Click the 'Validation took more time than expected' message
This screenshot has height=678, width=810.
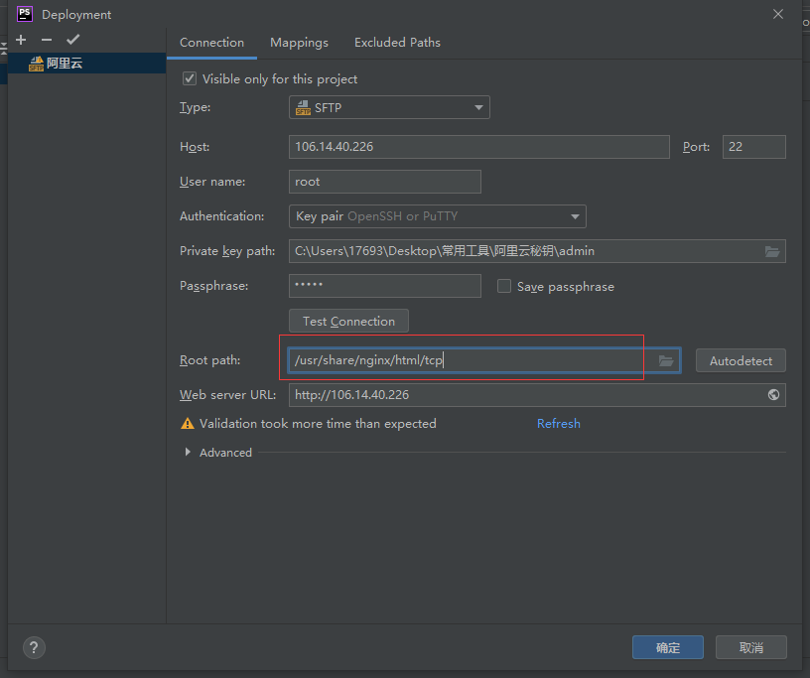point(318,424)
